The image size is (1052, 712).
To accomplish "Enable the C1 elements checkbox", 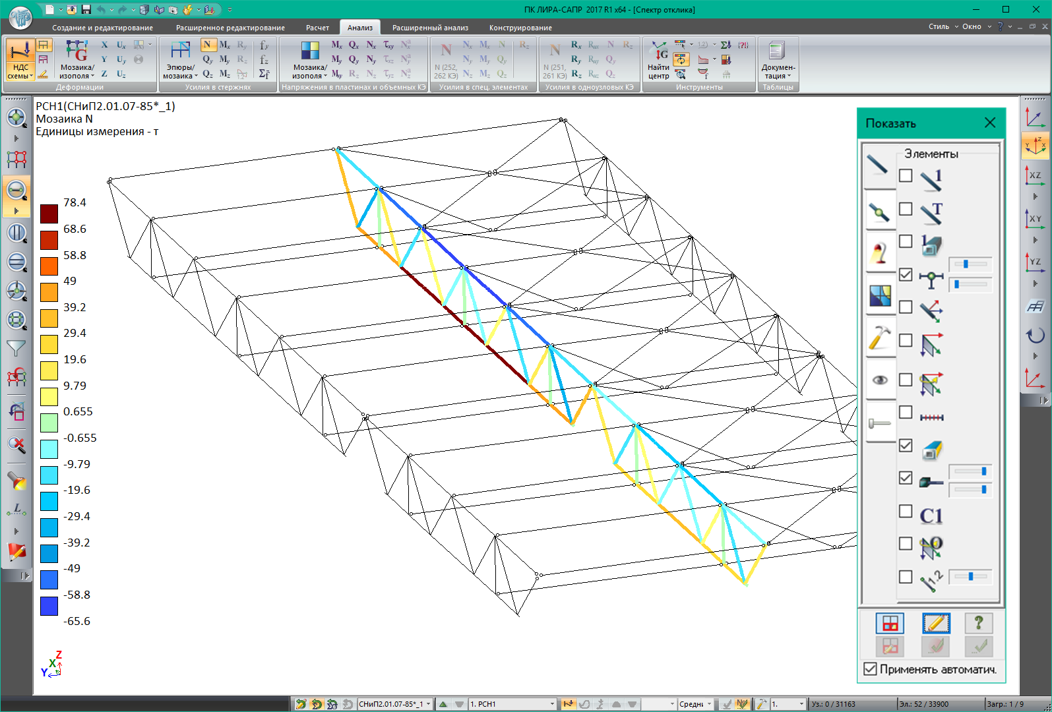I will click(x=906, y=512).
